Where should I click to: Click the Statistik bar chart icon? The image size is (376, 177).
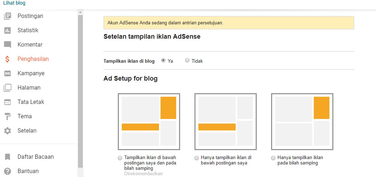coord(8,30)
